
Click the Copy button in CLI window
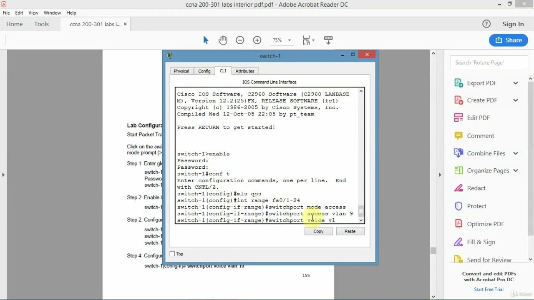[x=318, y=231]
